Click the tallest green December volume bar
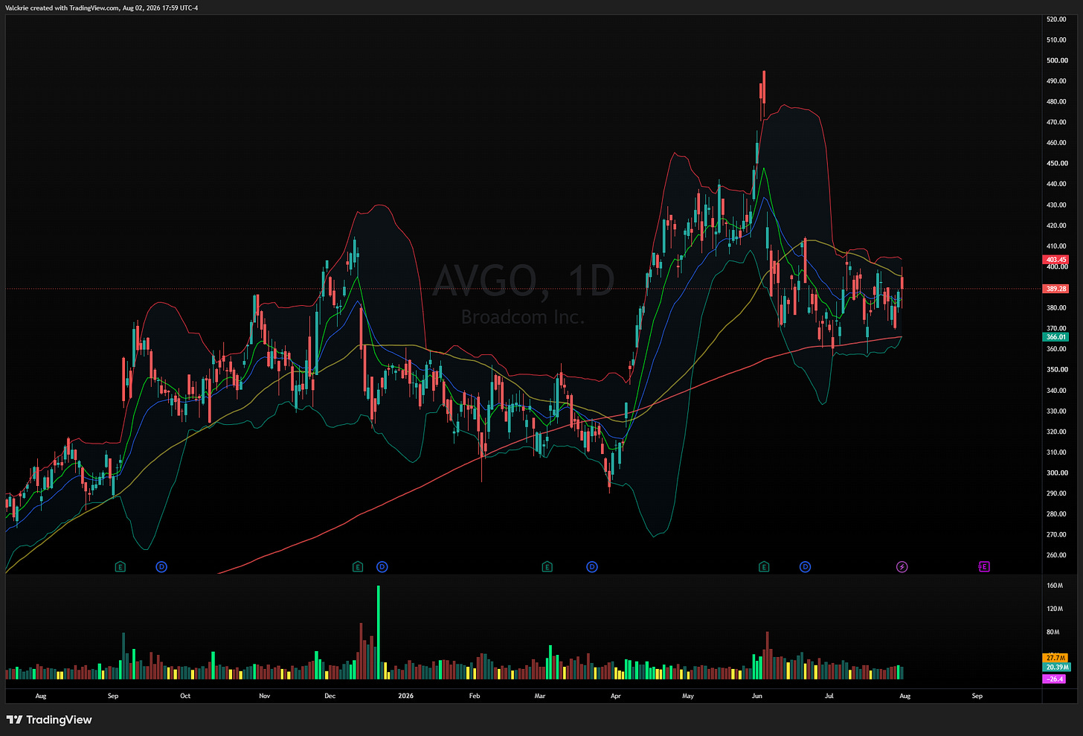 (379, 632)
